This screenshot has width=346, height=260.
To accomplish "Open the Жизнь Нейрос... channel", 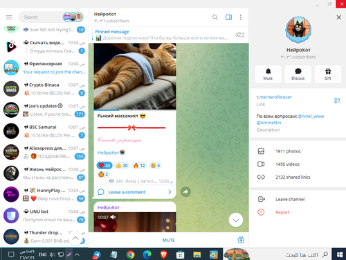I will pos(44,173).
